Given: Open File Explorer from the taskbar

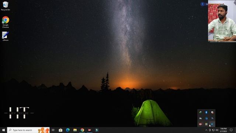Looking at the screenshot, I should point(75,130).
